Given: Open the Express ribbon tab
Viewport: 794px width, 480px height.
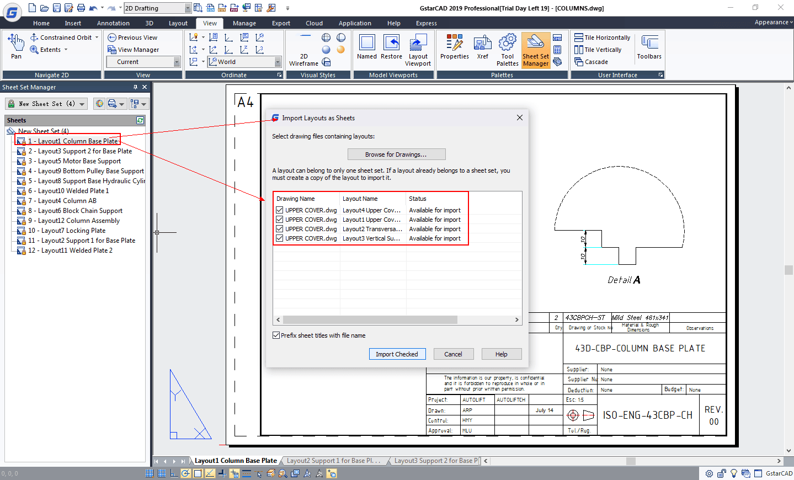Looking at the screenshot, I should 426,23.
